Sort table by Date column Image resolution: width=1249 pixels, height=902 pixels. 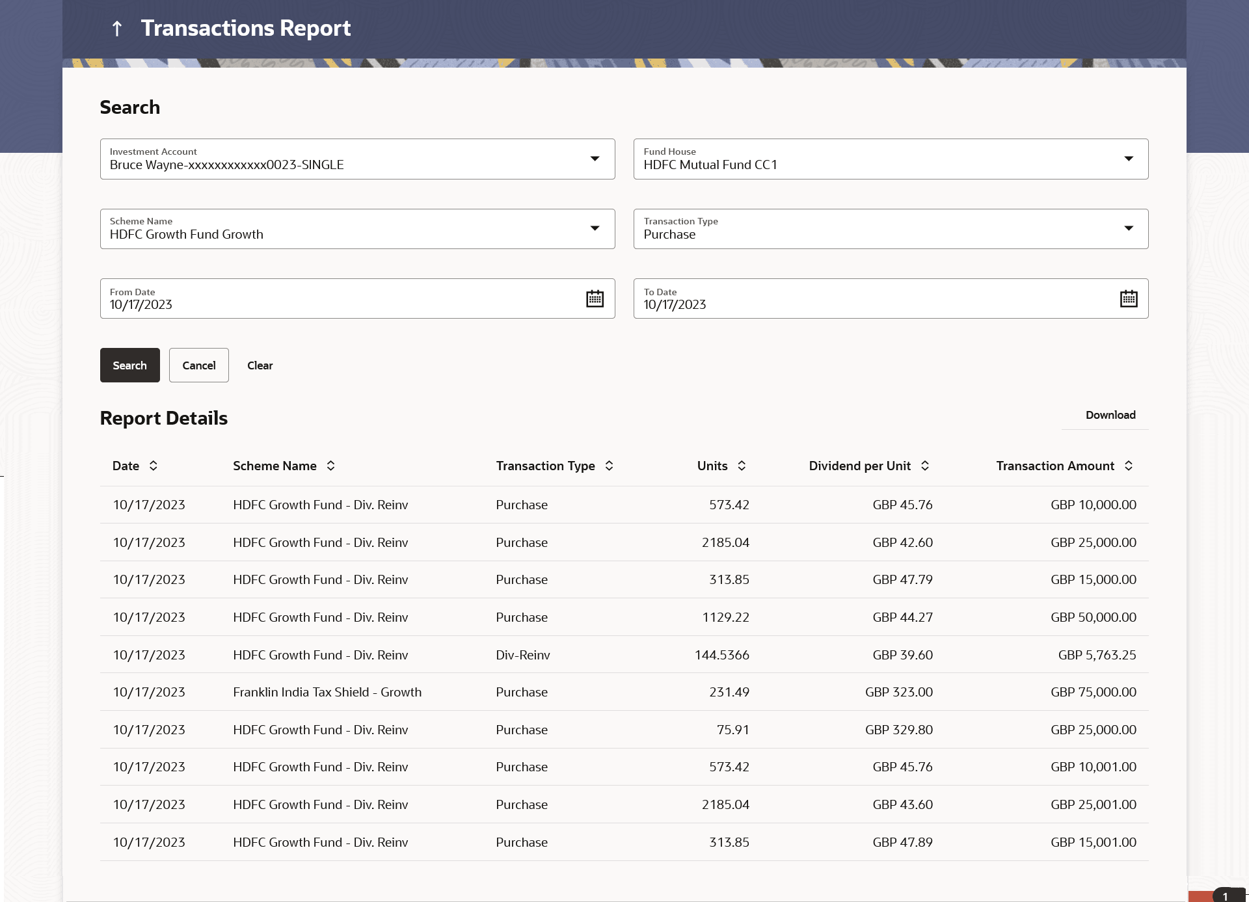pos(154,466)
